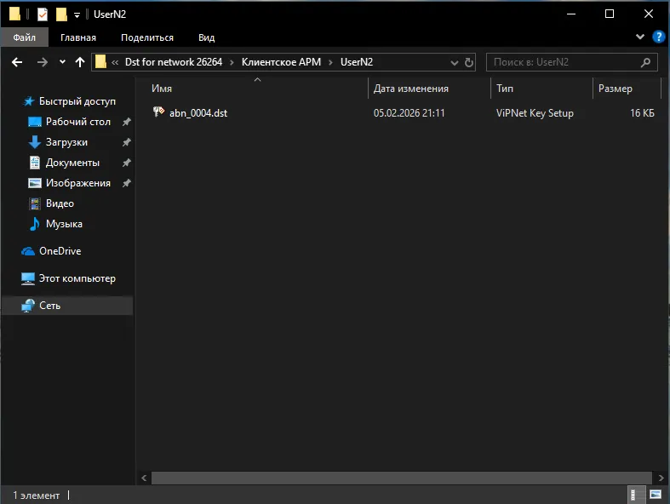Viewport: 670px width, 504px height.
Task: Click the title bar folder icon
Action: (x=15, y=14)
